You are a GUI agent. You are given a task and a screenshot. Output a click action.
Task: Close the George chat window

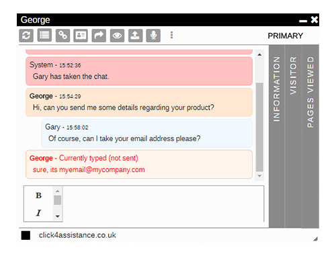[314, 19]
